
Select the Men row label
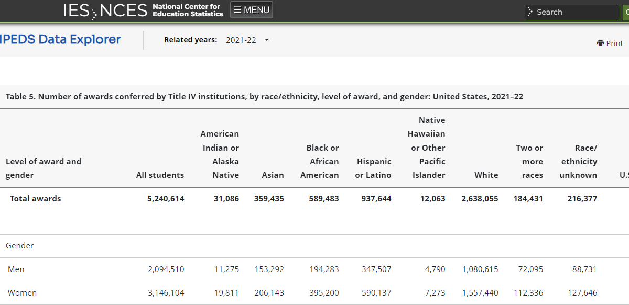click(16, 269)
